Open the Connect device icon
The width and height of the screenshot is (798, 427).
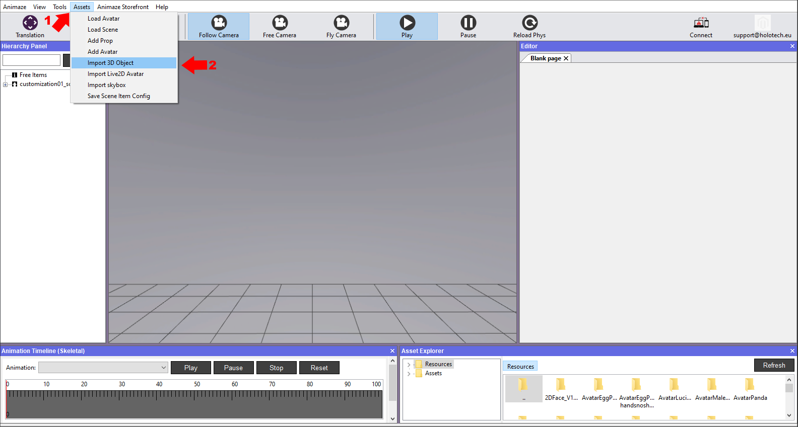[701, 23]
